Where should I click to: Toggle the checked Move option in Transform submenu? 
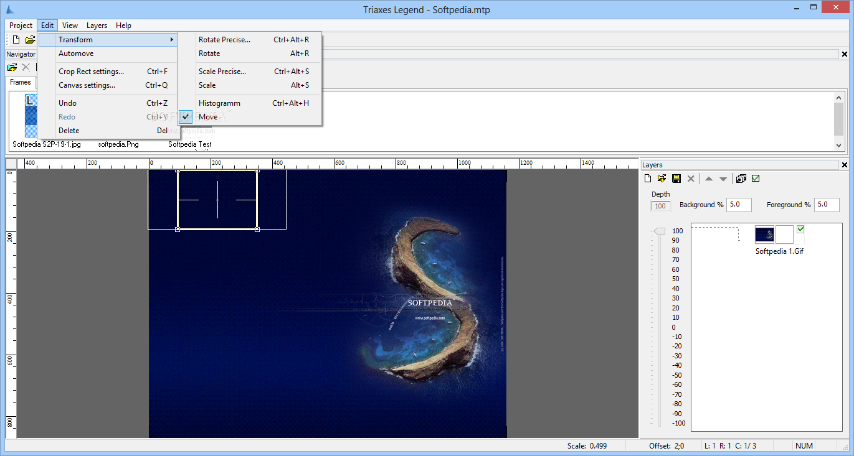(208, 117)
